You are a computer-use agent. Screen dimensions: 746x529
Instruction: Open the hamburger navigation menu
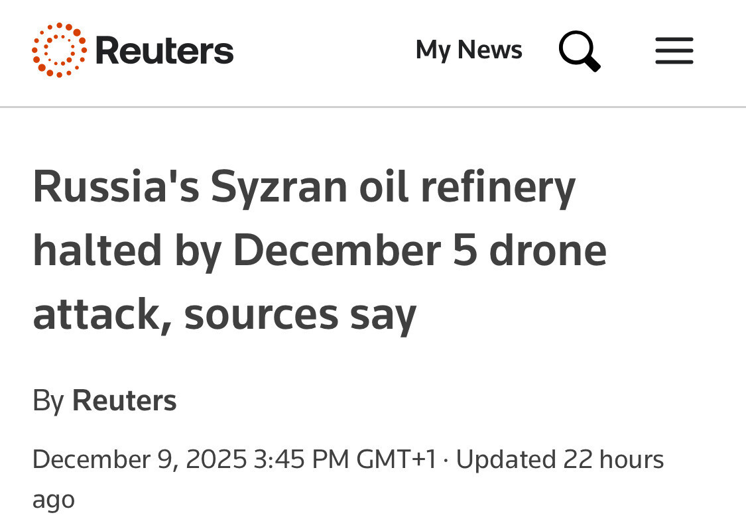pos(674,51)
